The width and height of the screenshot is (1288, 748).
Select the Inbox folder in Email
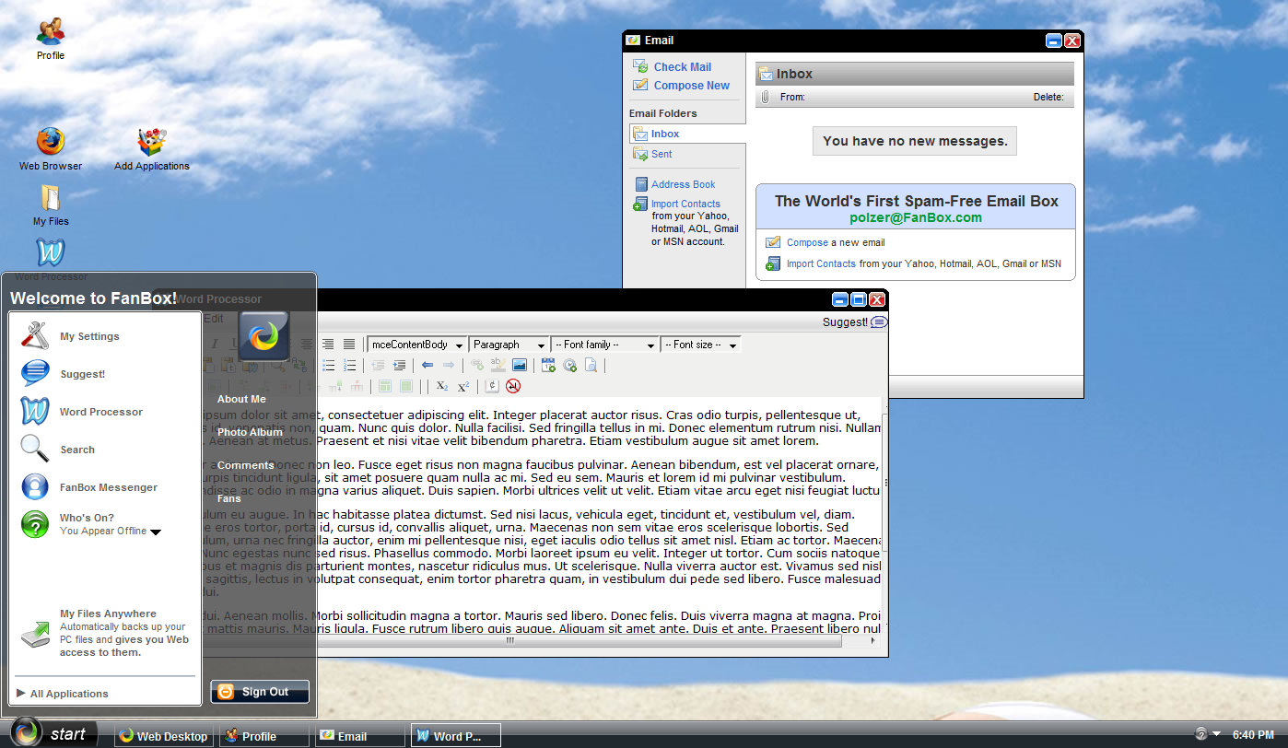(686, 134)
